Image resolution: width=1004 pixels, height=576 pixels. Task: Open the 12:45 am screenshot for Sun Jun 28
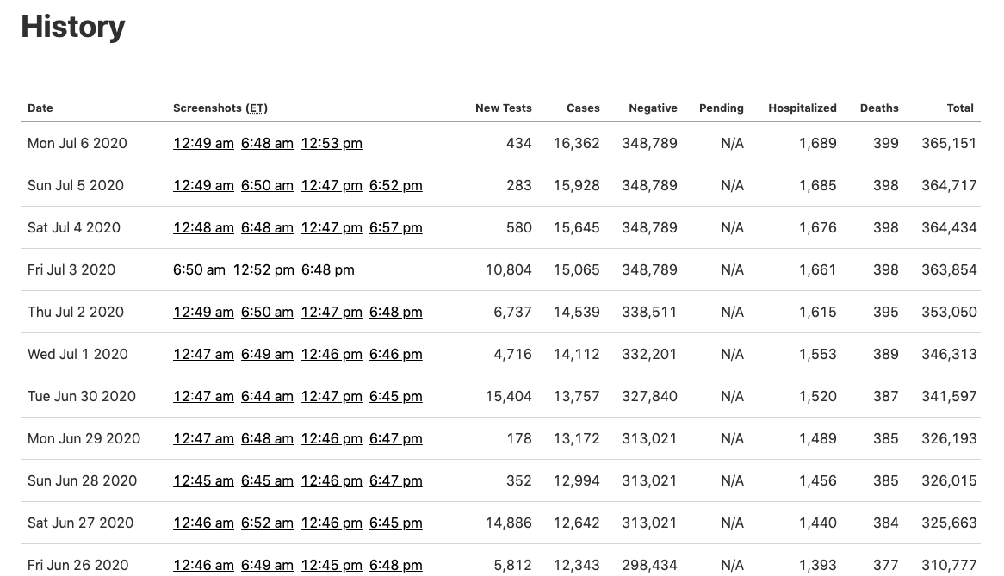tap(203, 481)
